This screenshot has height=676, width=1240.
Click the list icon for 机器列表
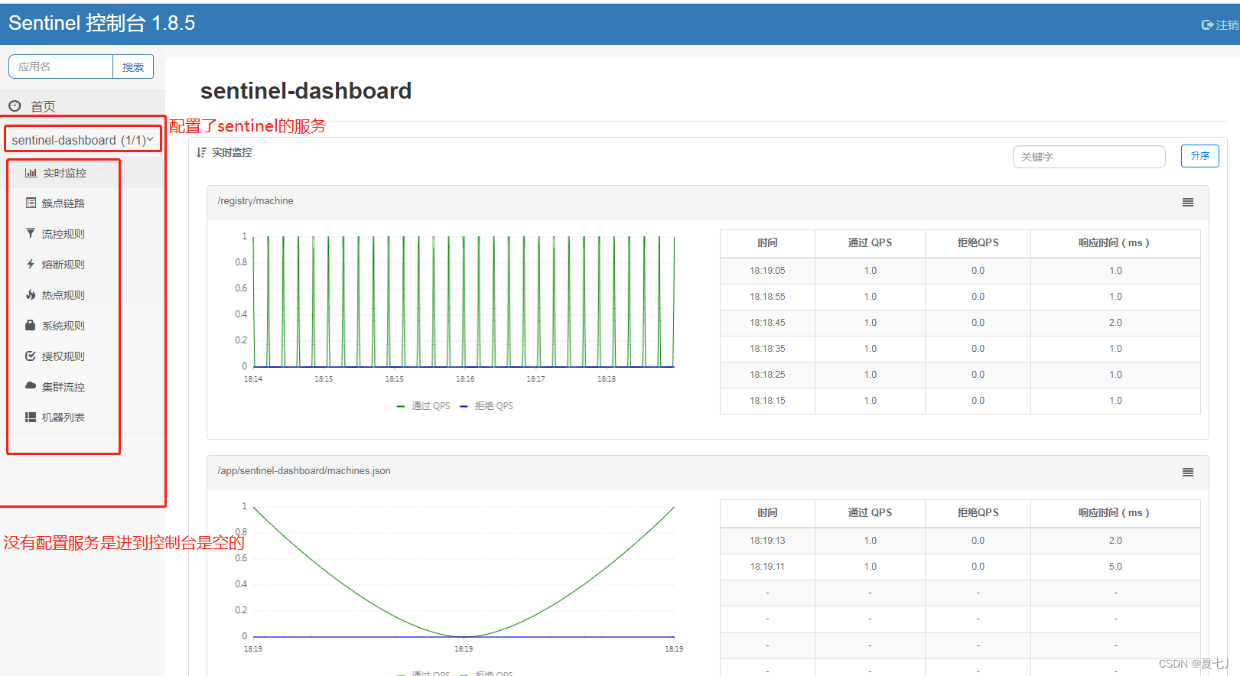(31, 417)
